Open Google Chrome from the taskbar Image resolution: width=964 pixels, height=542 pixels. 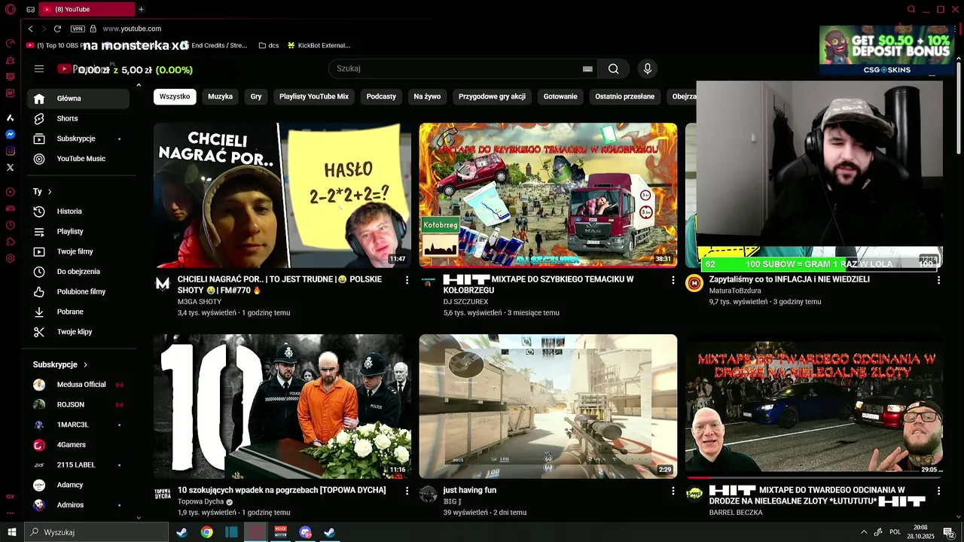pyautogui.click(x=206, y=532)
